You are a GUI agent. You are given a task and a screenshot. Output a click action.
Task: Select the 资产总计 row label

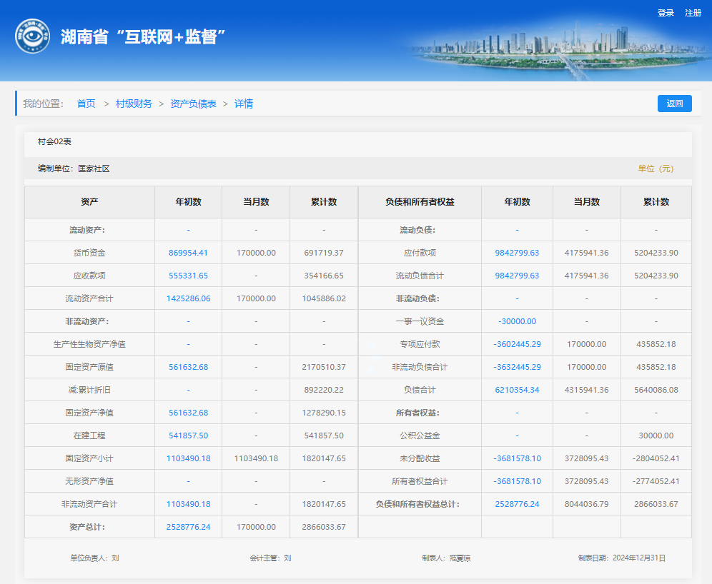(x=86, y=527)
